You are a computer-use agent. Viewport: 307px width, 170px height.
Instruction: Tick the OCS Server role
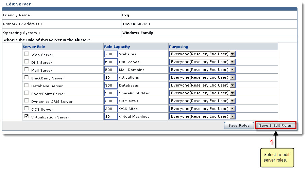click(x=27, y=109)
